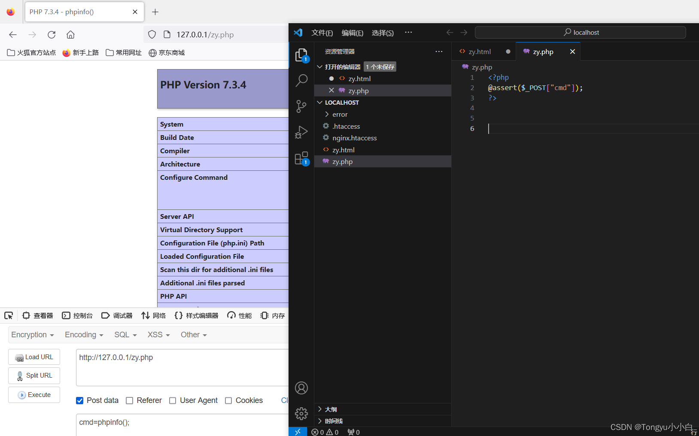Open the Encryption dropdown in HackBar
This screenshot has width=699, height=436.
coord(33,335)
